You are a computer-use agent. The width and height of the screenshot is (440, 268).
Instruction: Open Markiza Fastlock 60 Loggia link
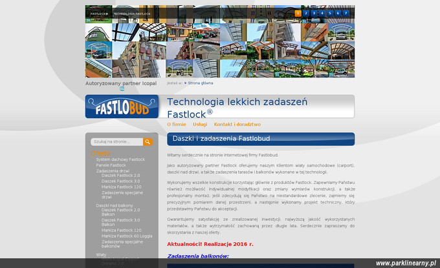tap(127, 236)
